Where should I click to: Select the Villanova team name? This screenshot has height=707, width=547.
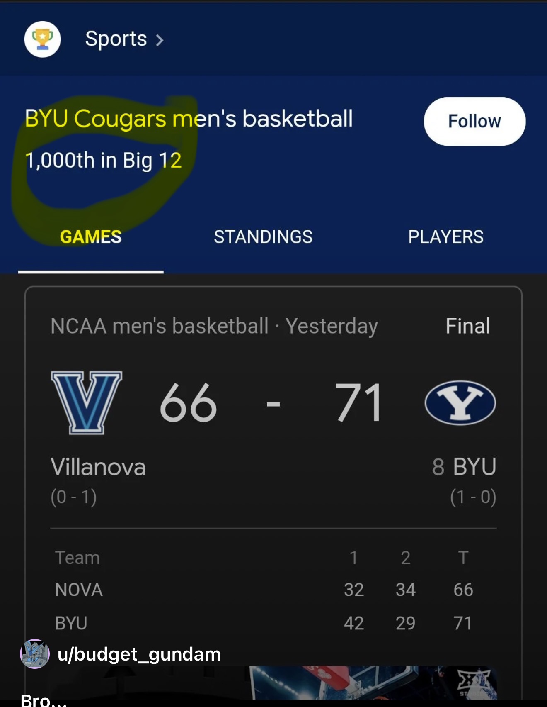pos(98,467)
